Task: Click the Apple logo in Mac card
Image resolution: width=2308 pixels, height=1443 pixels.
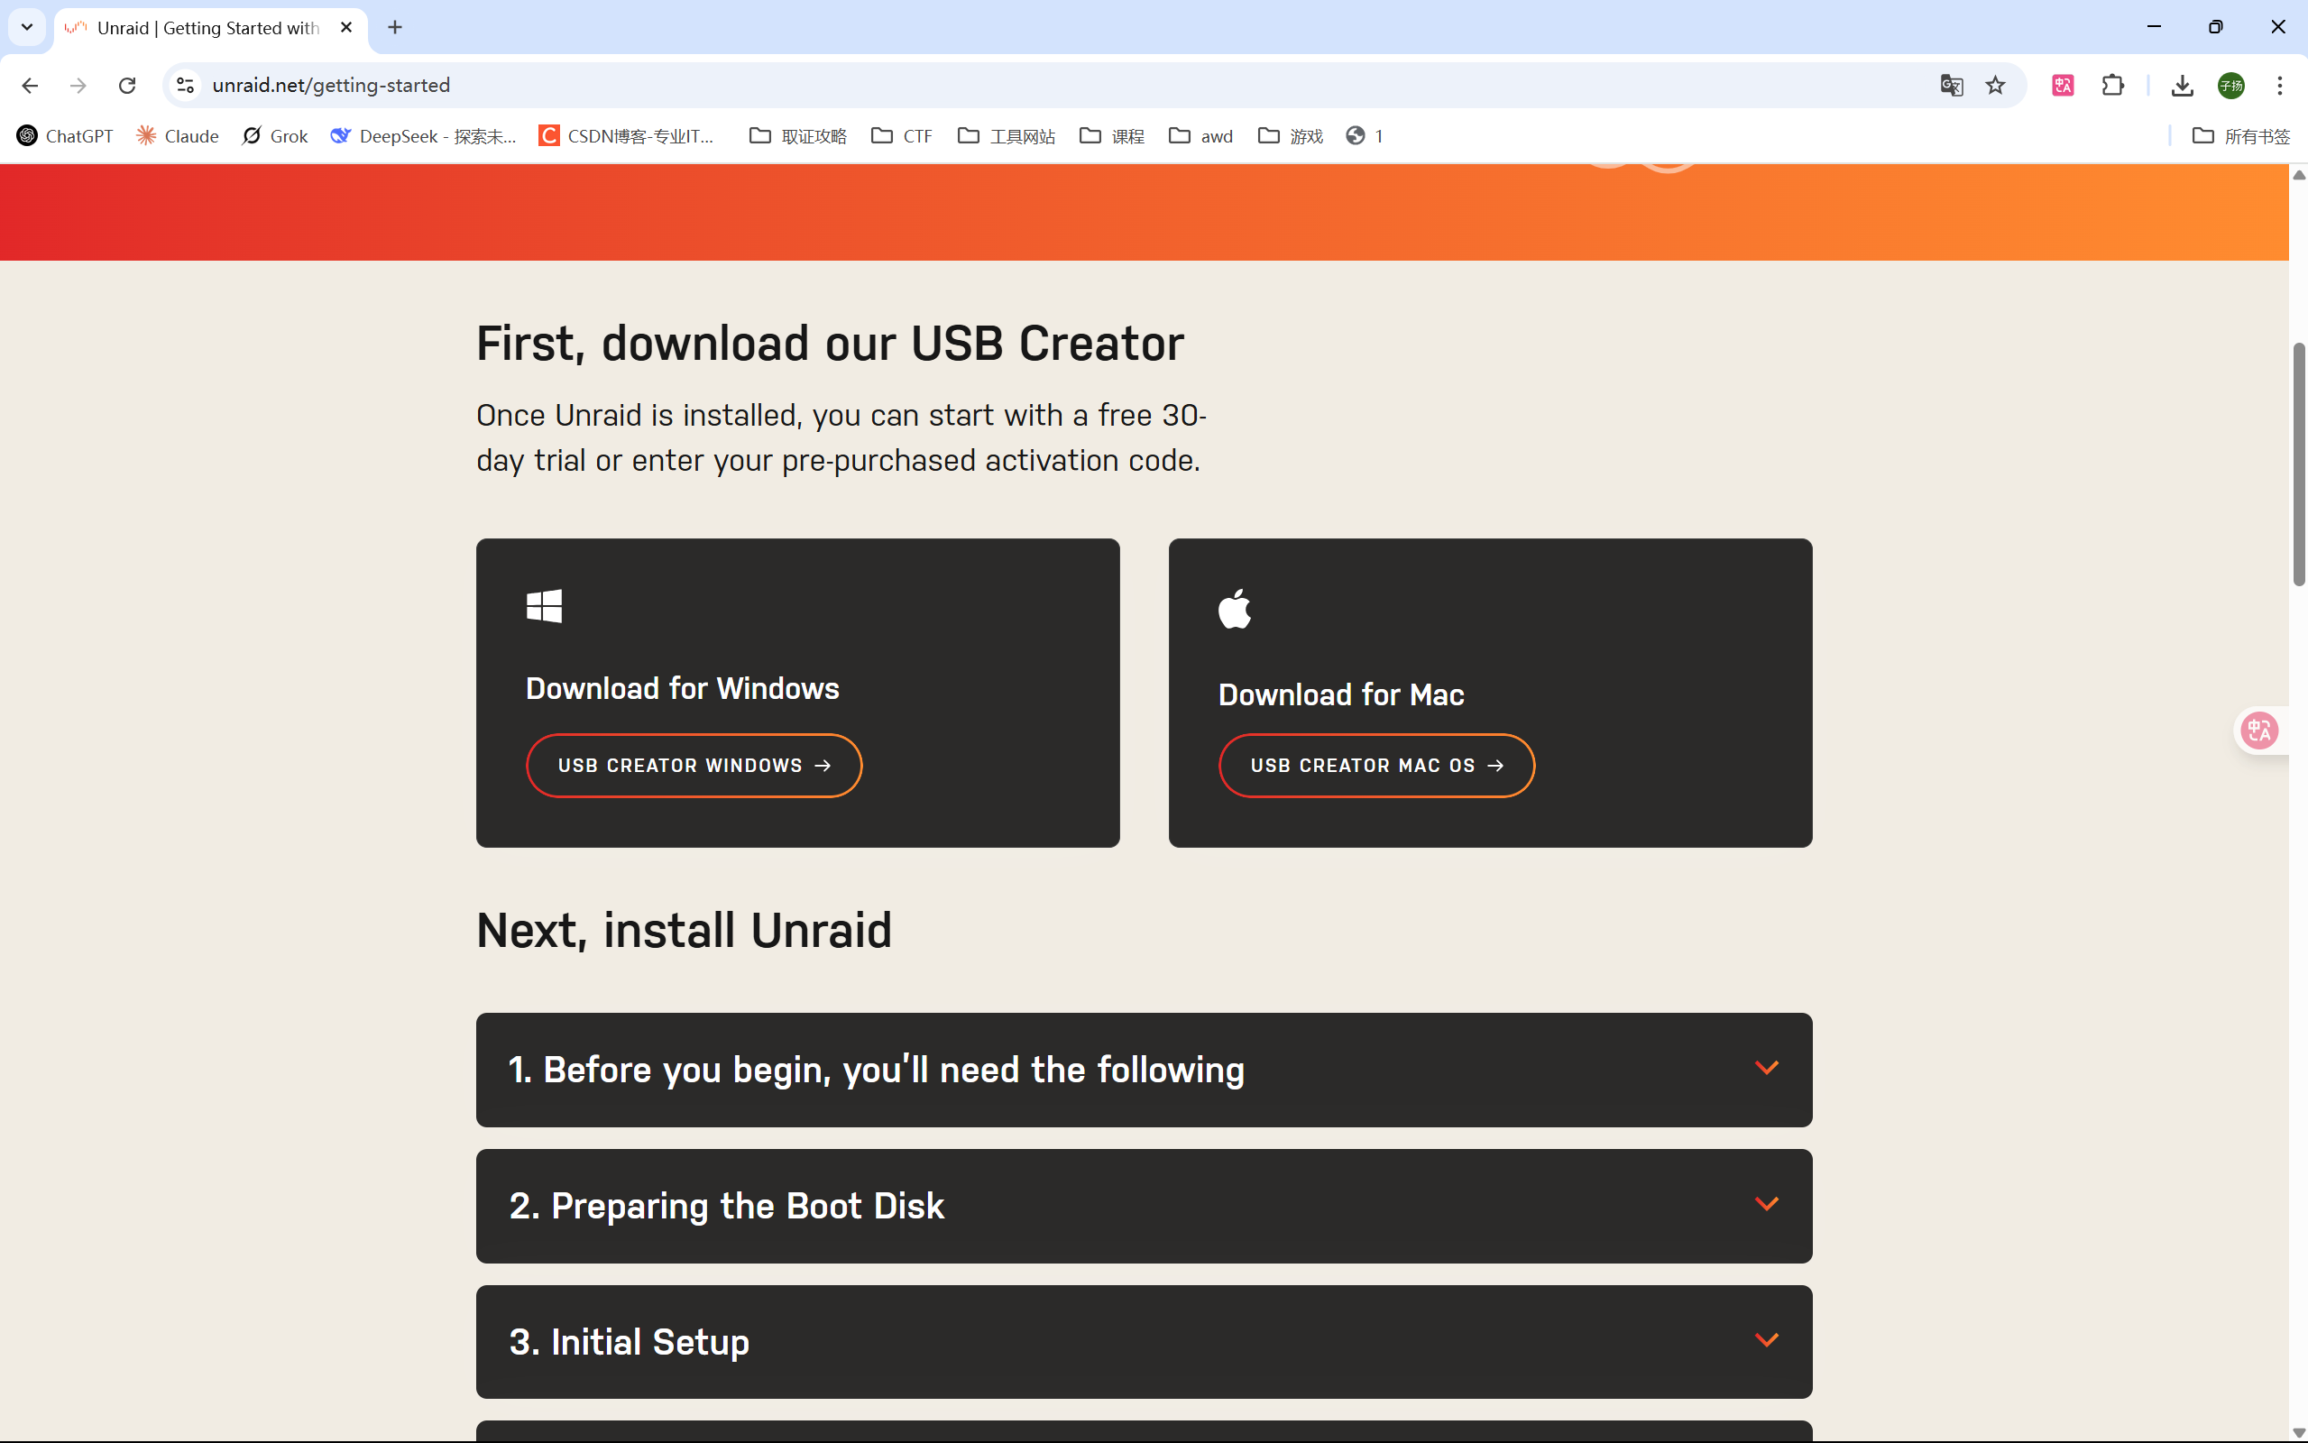Action: (x=1235, y=608)
